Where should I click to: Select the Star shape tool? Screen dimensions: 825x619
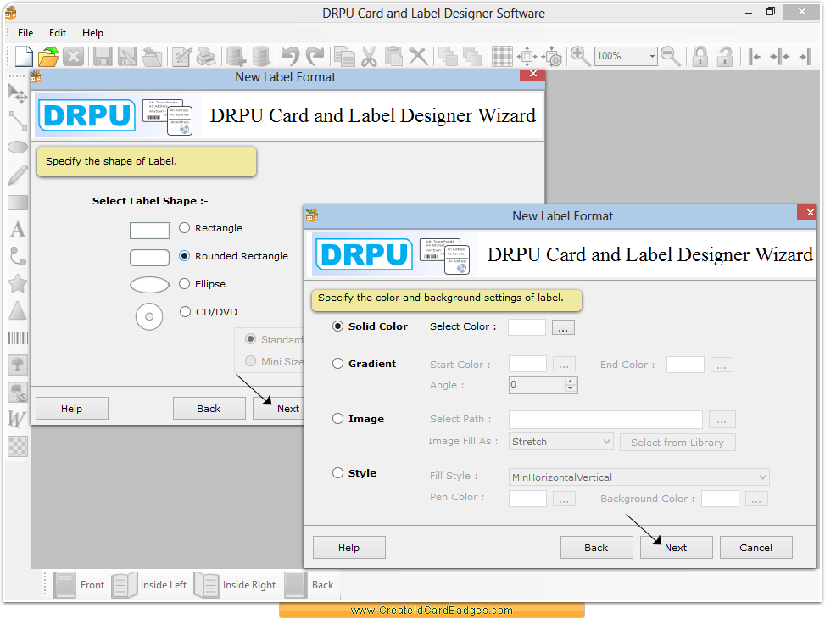click(x=18, y=284)
